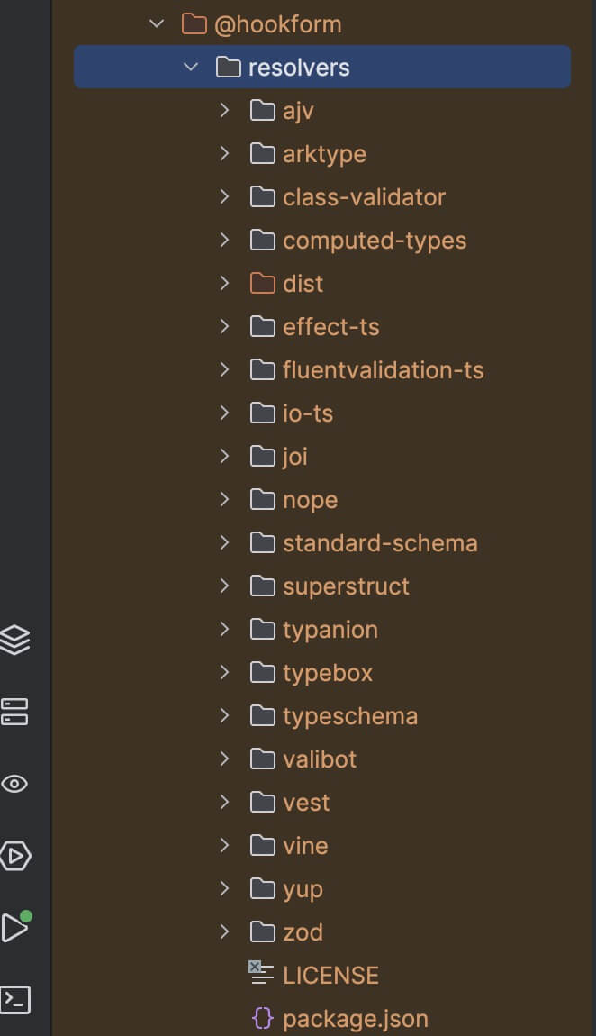Click the LICENSE text file icon
The height and width of the screenshot is (1036, 596).
click(x=262, y=974)
